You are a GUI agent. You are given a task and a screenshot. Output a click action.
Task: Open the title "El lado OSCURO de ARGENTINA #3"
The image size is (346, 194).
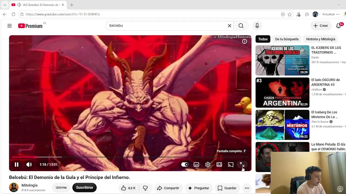[x=325, y=82]
